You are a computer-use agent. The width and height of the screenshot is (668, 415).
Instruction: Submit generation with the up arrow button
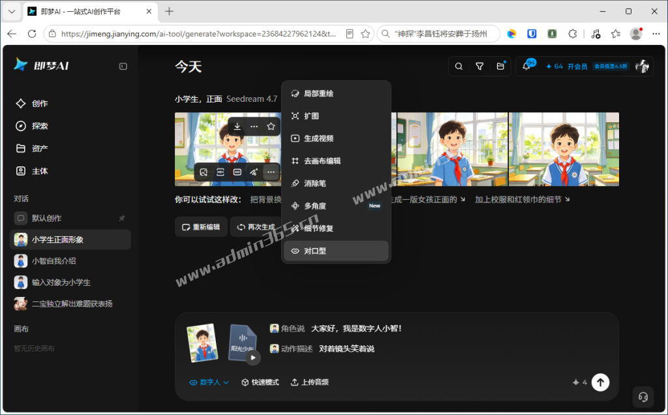click(600, 382)
